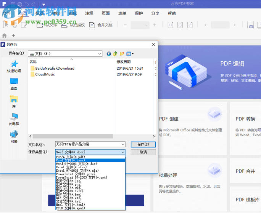Screen dimensions: 261x222
Task: Open the 文件名 dropdown arrow
Action: tap(123, 144)
